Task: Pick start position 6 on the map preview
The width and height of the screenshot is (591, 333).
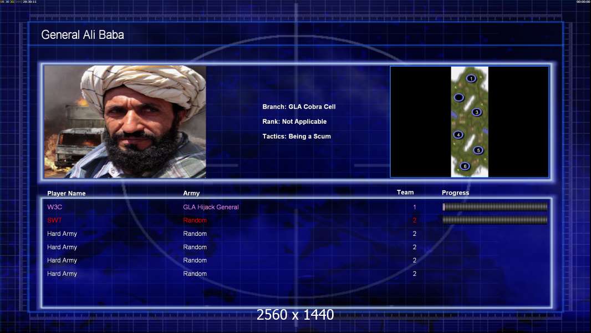Action: pos(465,166)
